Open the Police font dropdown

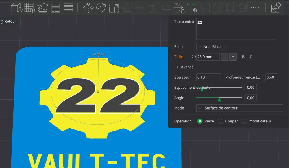pyautogui.click(x=237, y=46)
